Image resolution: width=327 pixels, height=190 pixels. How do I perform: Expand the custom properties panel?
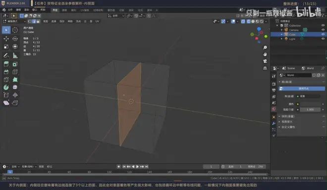287,127
